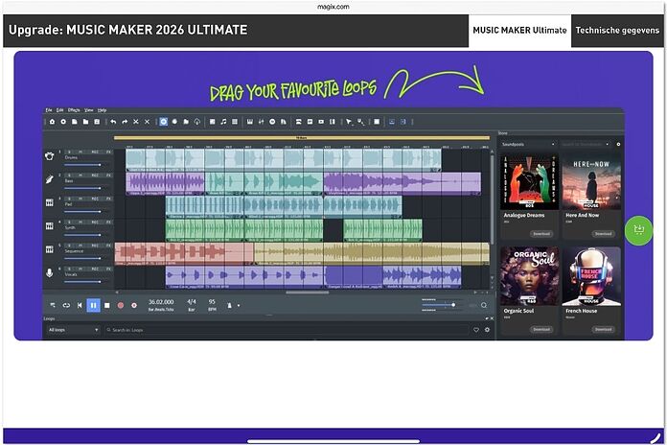Open the File menu
Image resolution: width=667 pixels, height=445 pixels.
click(x=49, y=110)
